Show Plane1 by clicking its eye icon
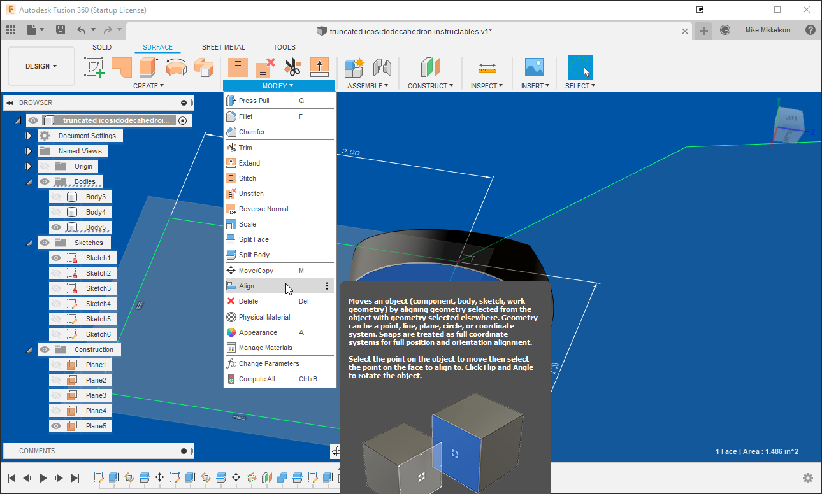The height and width of the screenshot is (494, 822). click(56, 365)
